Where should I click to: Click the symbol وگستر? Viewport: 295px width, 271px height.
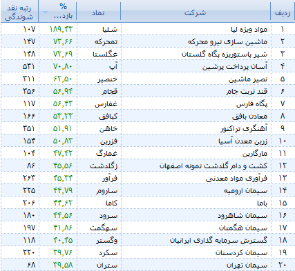(x=107, y=241)
